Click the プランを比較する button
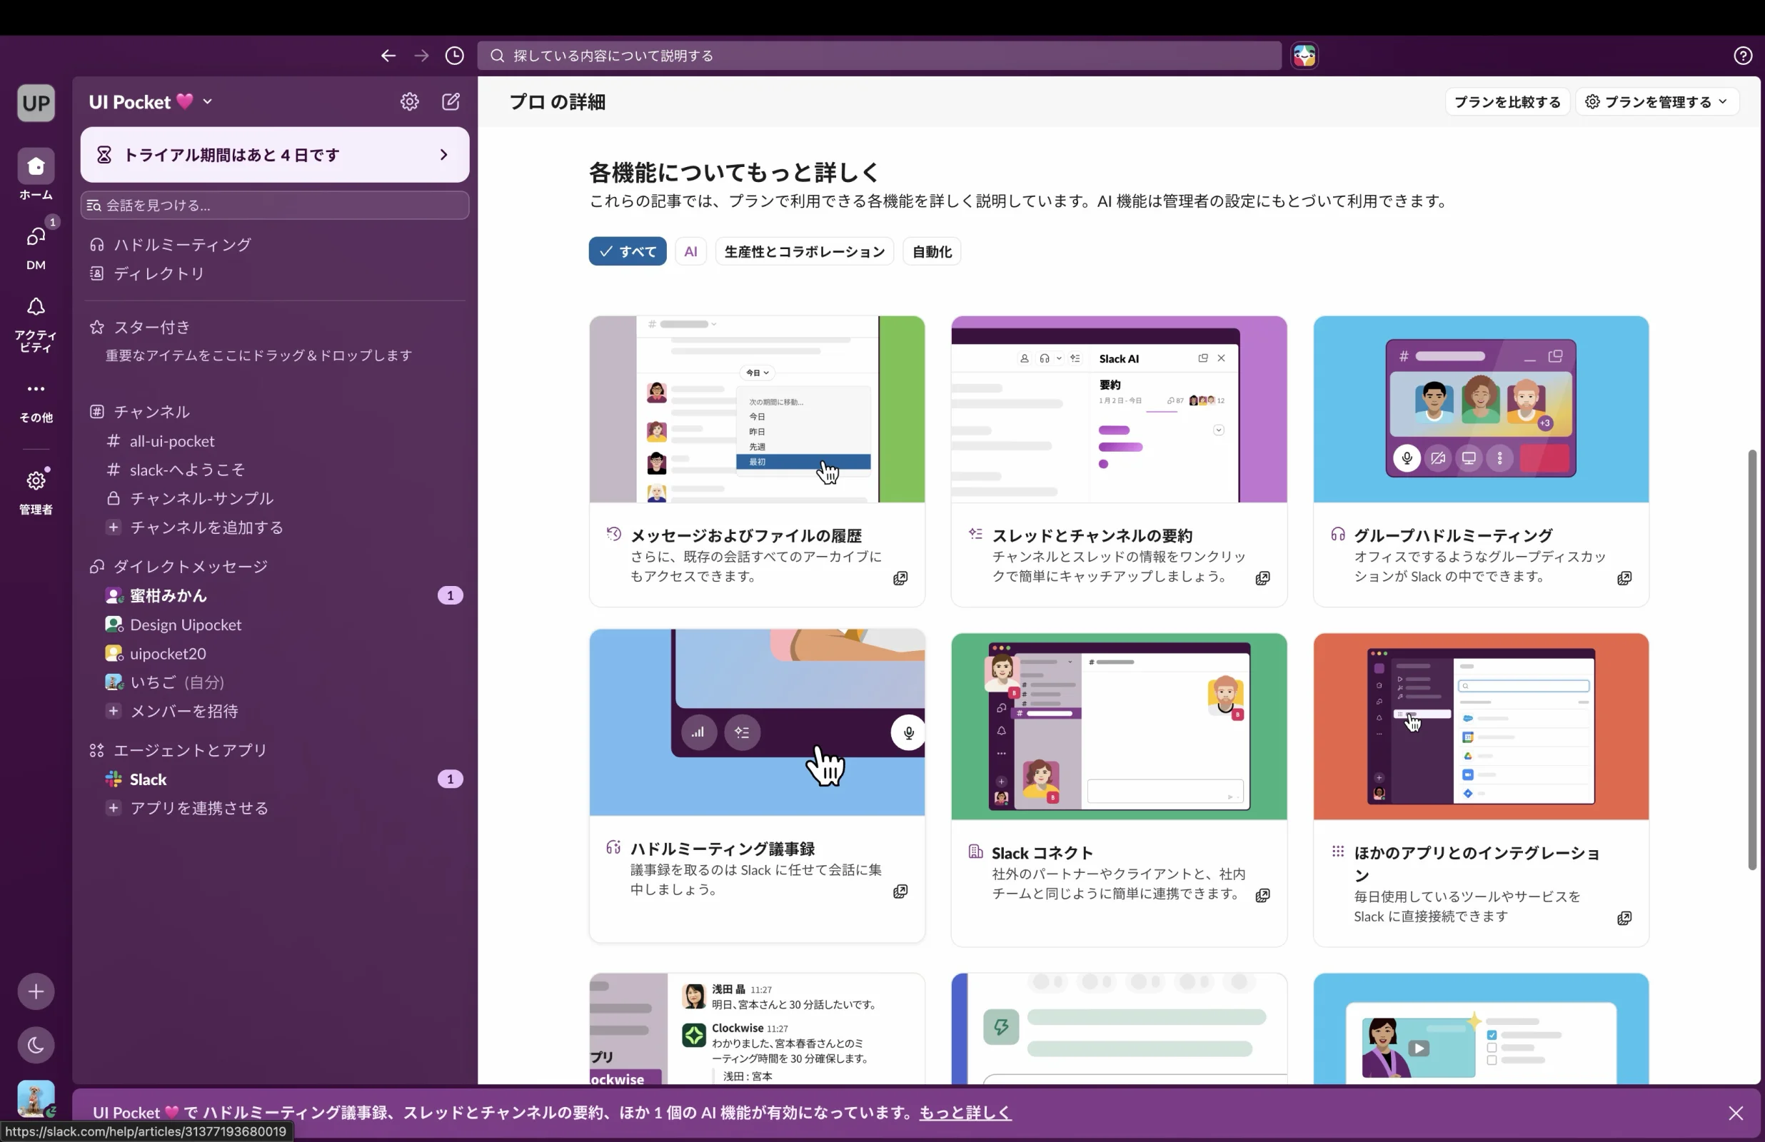The image size is (1765, 1142). [1507, 101]
